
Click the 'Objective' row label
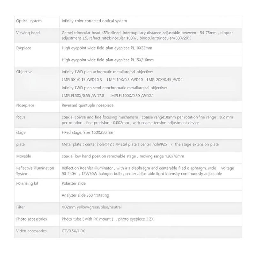[x=24, y=72]
